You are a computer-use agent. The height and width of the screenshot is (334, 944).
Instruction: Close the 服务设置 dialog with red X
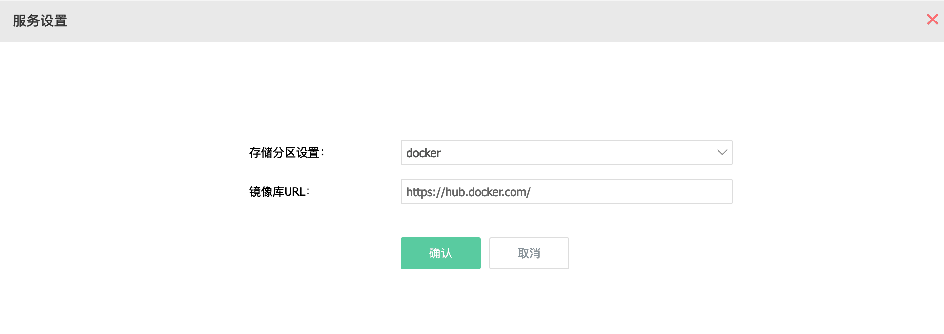point(932,20)
